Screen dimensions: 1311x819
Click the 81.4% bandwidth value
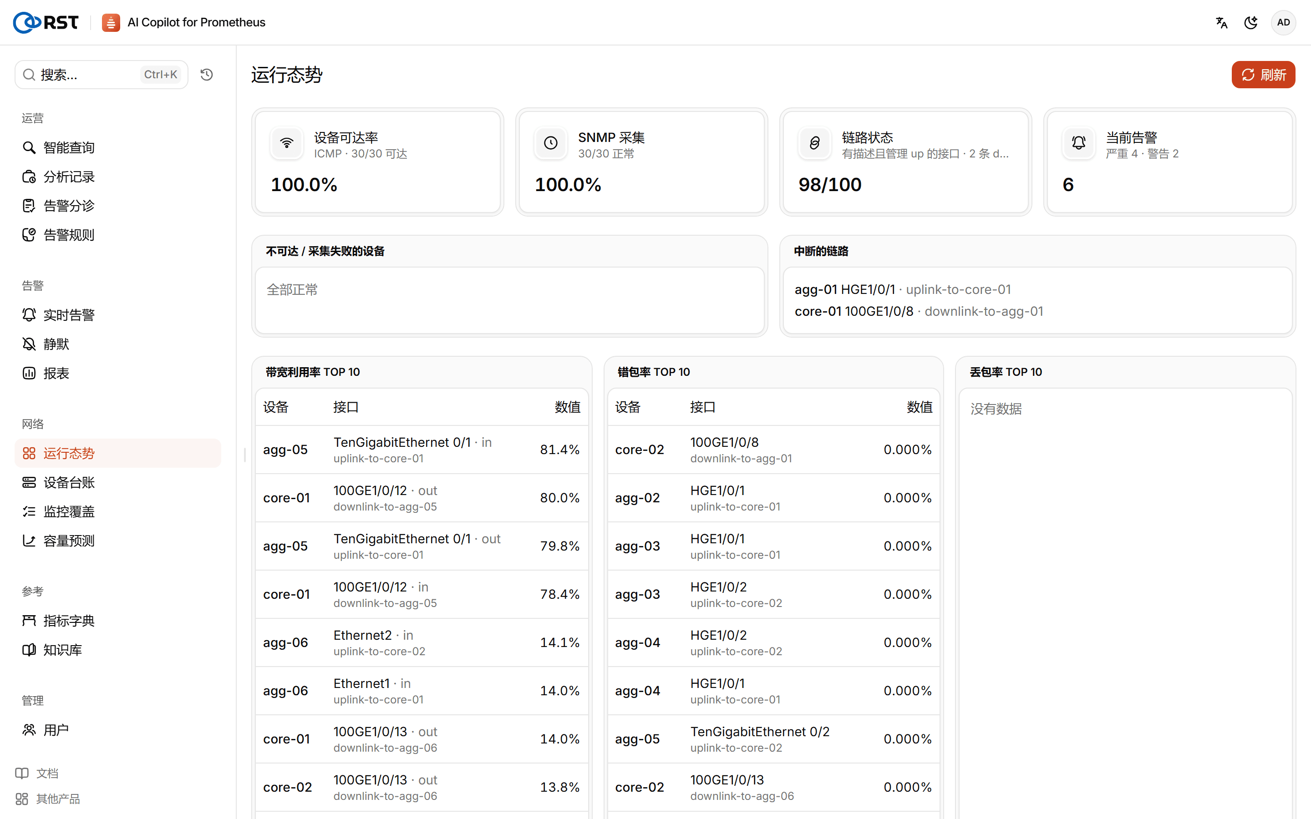[559, 450]
